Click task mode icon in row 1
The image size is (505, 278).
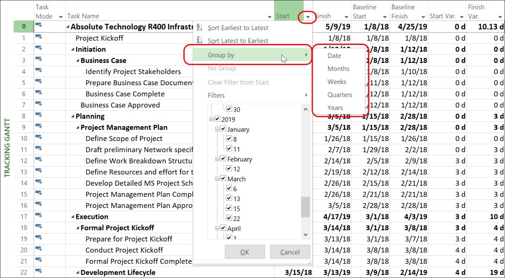pyautogui.click(x=39, y=37)
